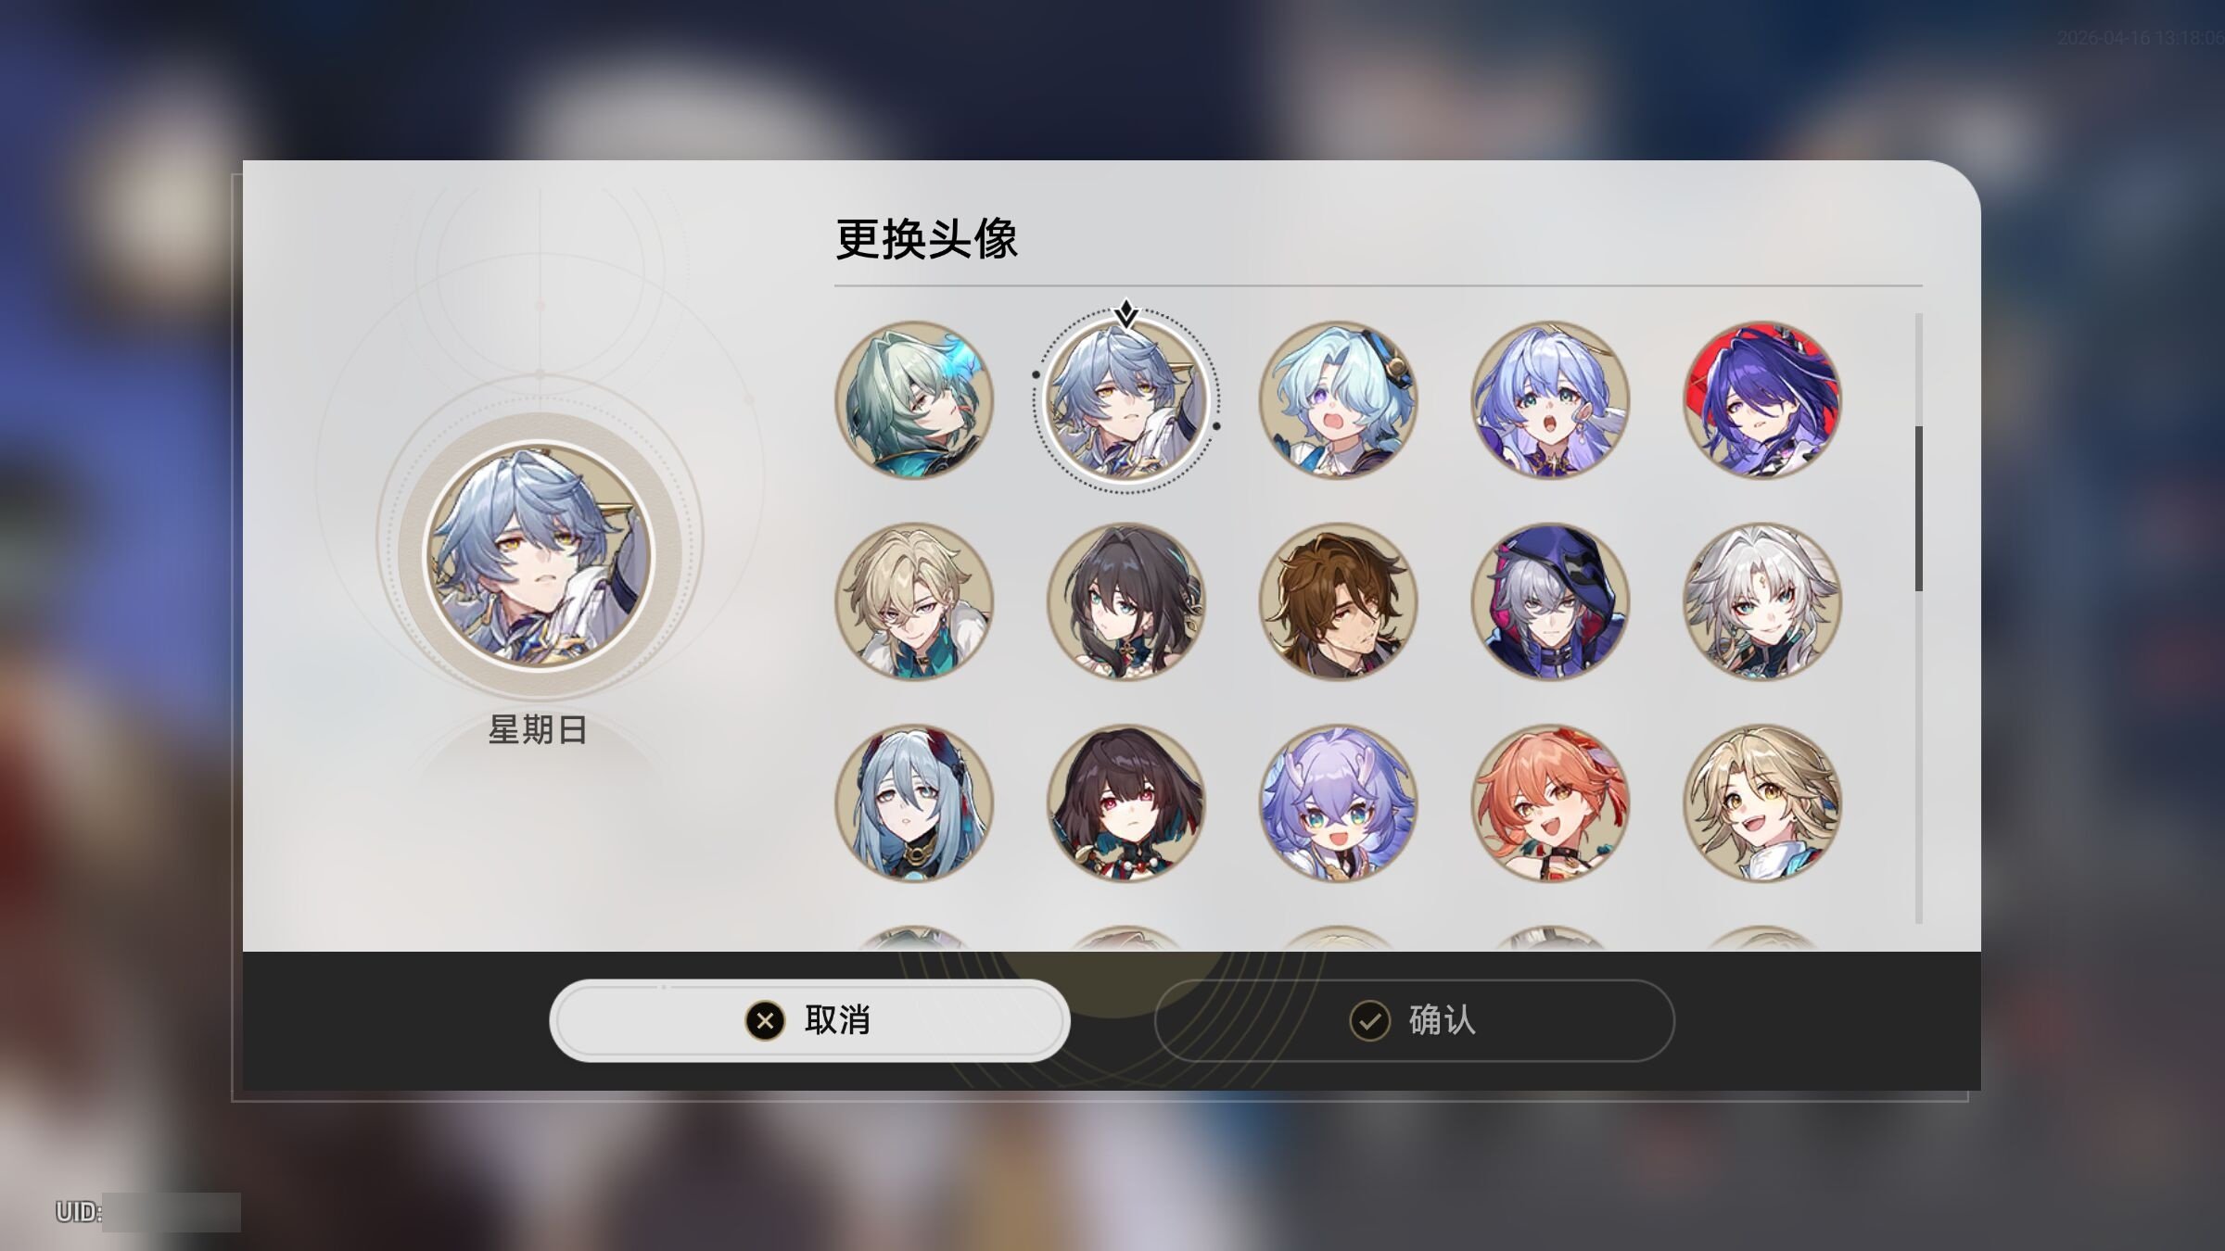
Task: Pick the brown-haired man avatar
Action: pyautogui.click(x=1338, y=601)
